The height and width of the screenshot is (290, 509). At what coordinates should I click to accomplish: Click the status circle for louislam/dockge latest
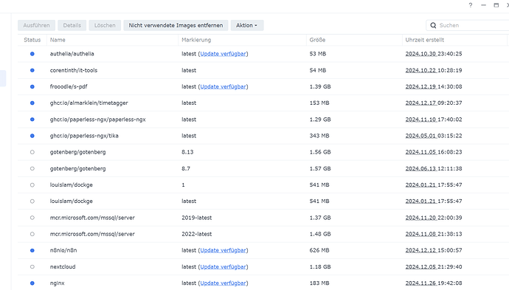point(32,201)
